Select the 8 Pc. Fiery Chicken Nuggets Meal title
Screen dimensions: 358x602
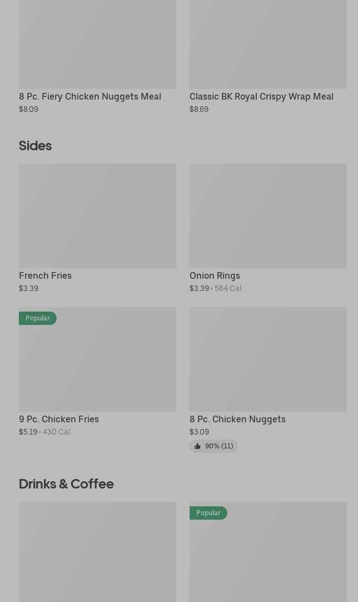90,96
